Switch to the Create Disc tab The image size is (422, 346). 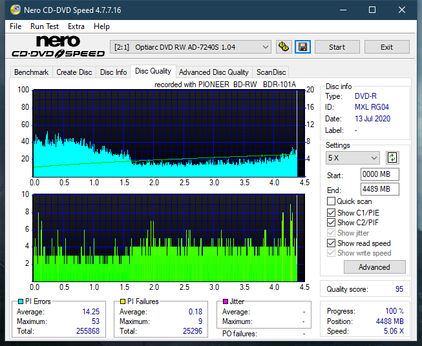pyautogui.click(x=74, y=72)
